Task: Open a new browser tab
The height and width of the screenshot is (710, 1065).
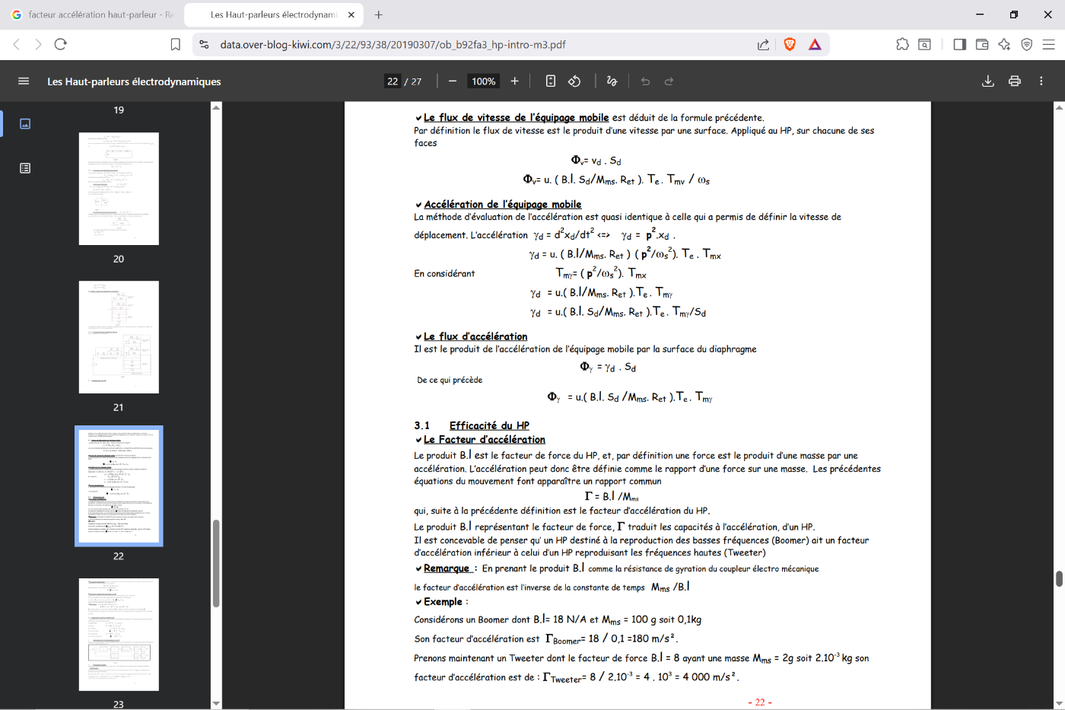Action: point(379,14)
